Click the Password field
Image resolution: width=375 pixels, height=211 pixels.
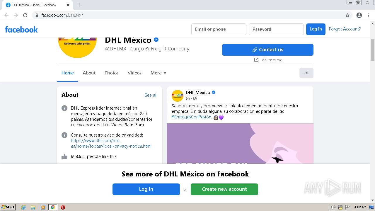pyautogui.click(x=276, y=29)
